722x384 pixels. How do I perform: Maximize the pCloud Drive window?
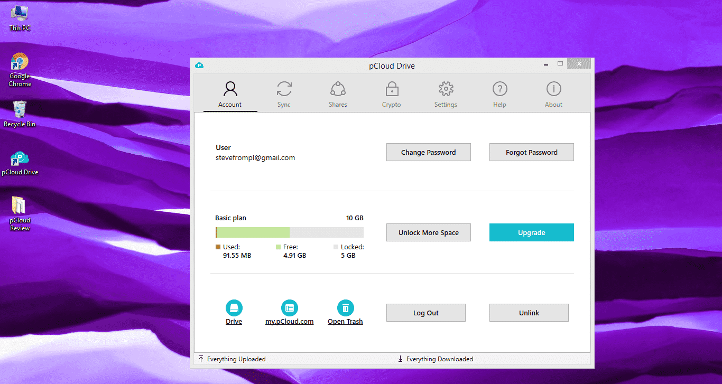pyautogui.click(x=560, y=64)
